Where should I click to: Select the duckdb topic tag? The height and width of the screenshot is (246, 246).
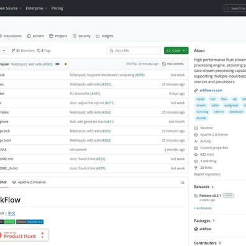(201, 118)
